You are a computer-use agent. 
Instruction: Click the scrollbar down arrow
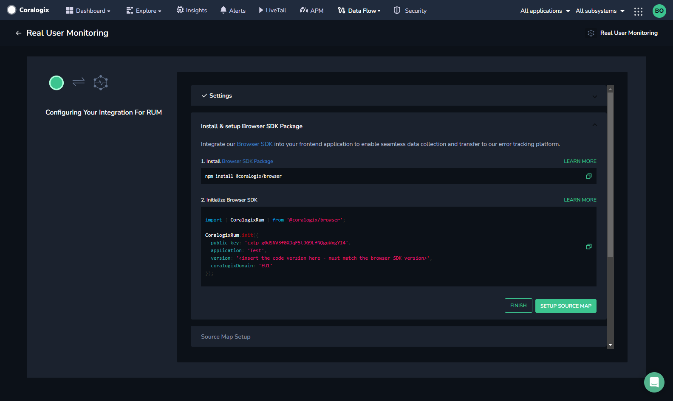(x=611, y=345)
